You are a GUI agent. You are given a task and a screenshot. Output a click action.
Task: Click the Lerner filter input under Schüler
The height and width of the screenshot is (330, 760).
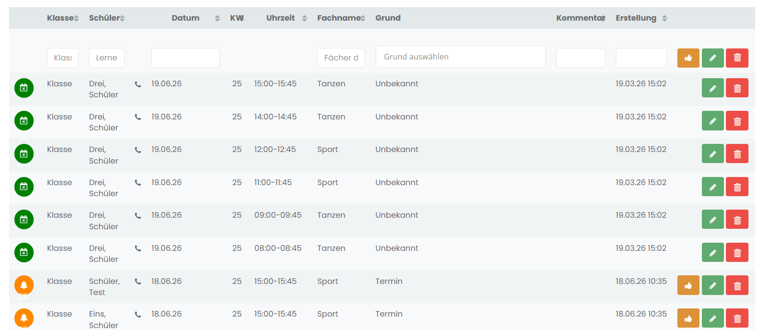point(107,58)
